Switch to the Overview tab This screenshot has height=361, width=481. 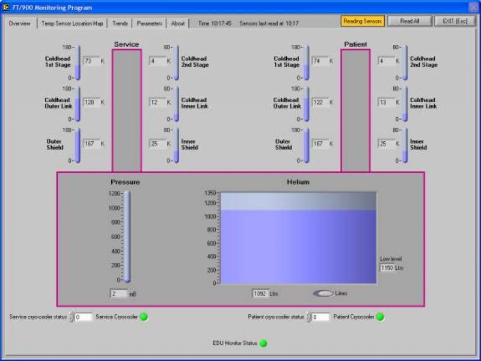click(20, 23)
